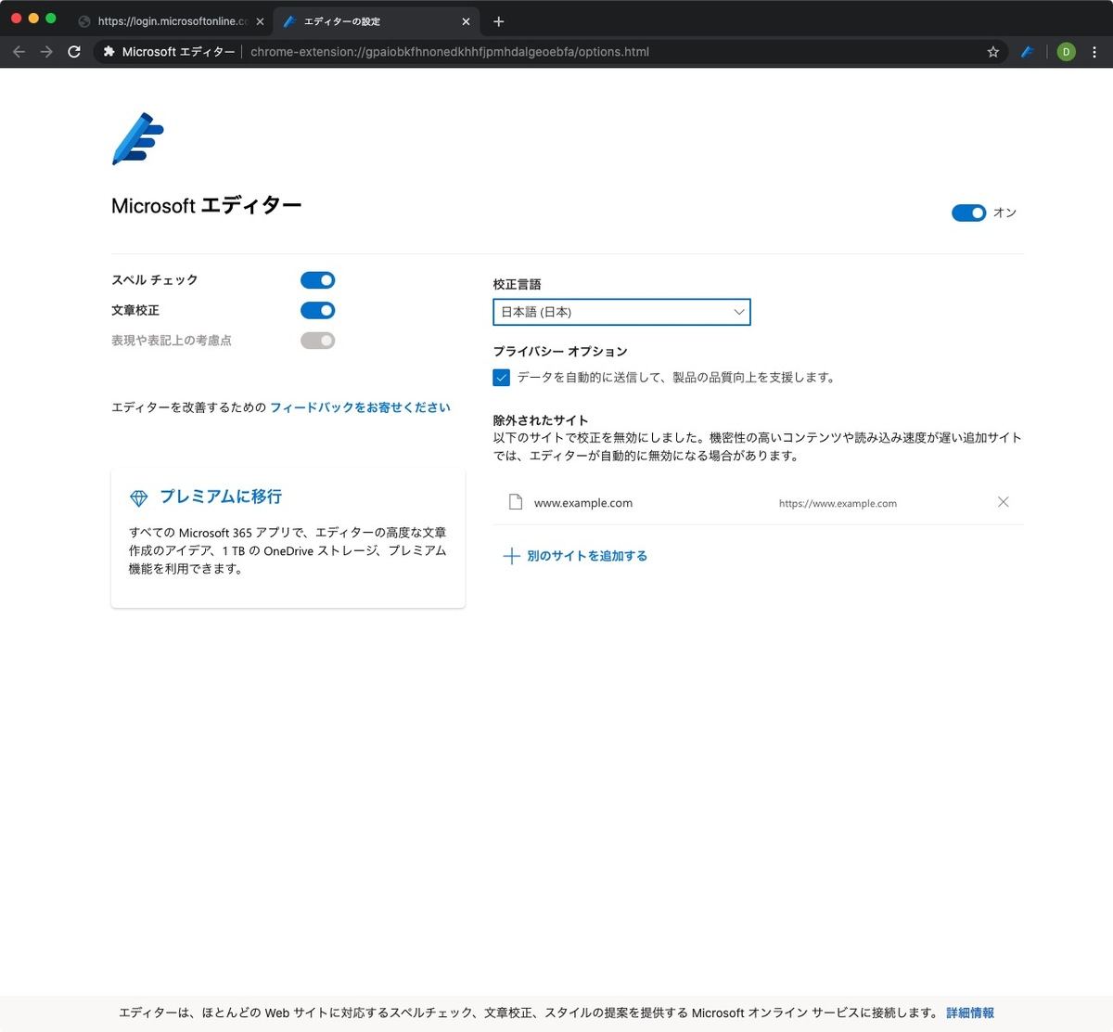
Task: Click the document icon beside www.example.com
Action: [516, 502]
